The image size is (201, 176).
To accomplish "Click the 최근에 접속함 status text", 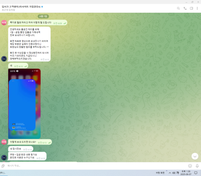I will pyautogui.click(x=8, y=10).
